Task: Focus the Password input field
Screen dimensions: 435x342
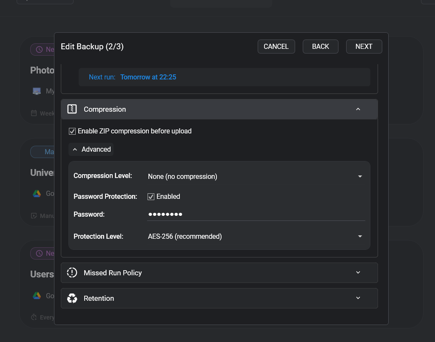Action: [x=256, y=214]
